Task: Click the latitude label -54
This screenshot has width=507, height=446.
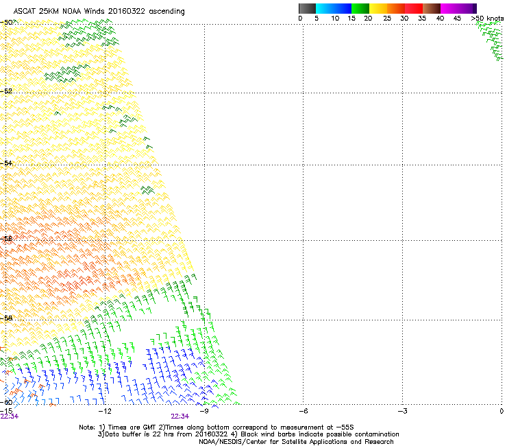Action: coord(6,163)
